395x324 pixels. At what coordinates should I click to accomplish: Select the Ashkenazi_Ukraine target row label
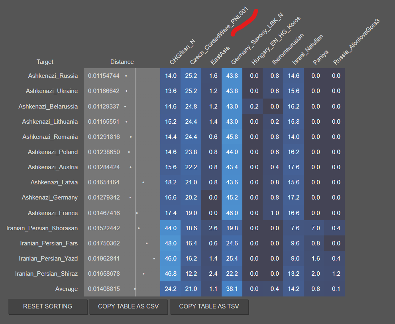[x=52, y=91]
